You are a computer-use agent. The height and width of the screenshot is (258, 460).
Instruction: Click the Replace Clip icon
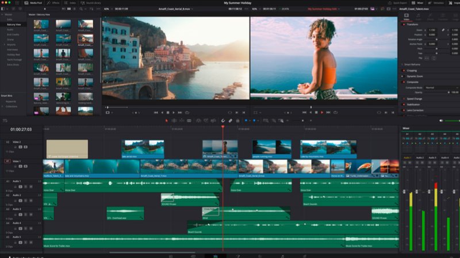point(213,120)
